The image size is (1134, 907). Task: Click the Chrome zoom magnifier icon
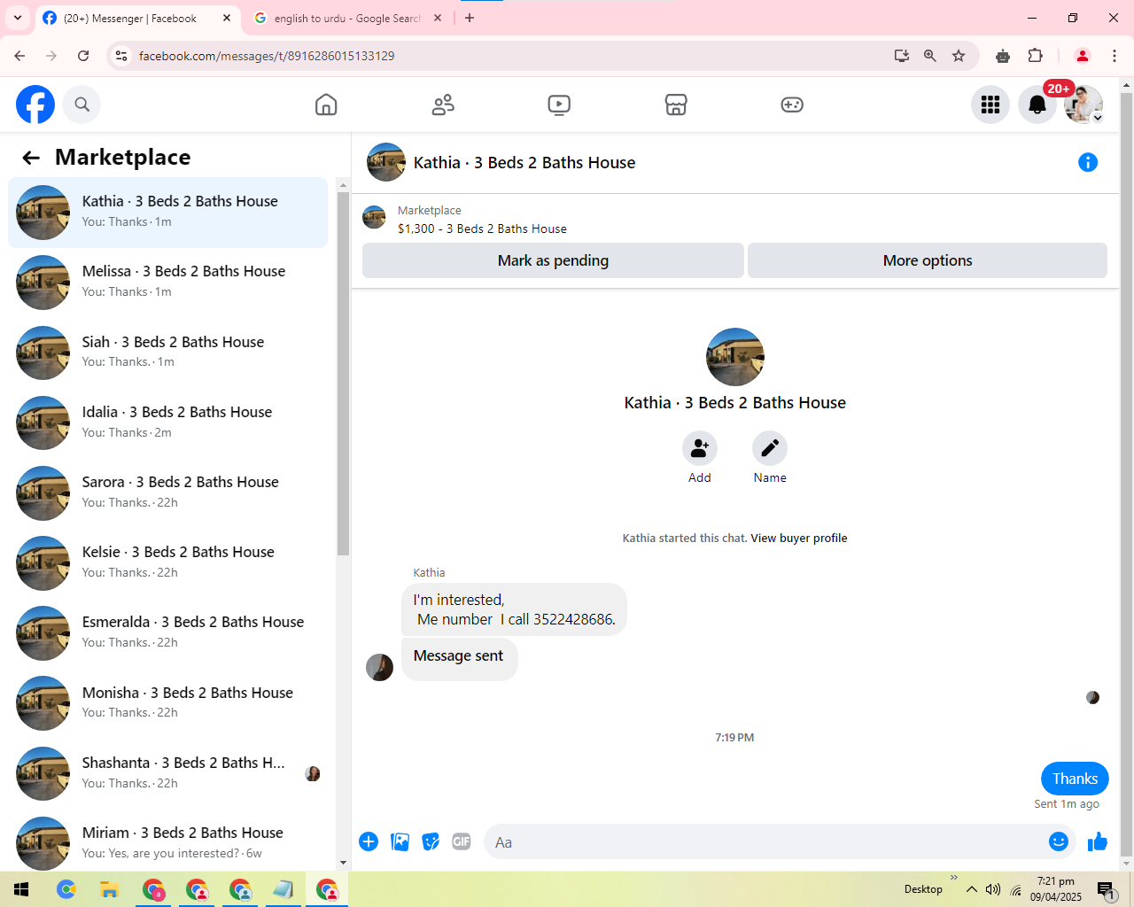click(930, 56)
